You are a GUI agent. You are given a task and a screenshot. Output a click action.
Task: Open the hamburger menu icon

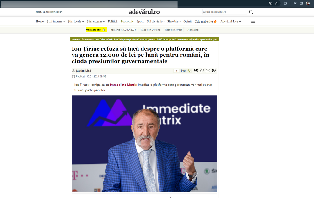point(253,21)
